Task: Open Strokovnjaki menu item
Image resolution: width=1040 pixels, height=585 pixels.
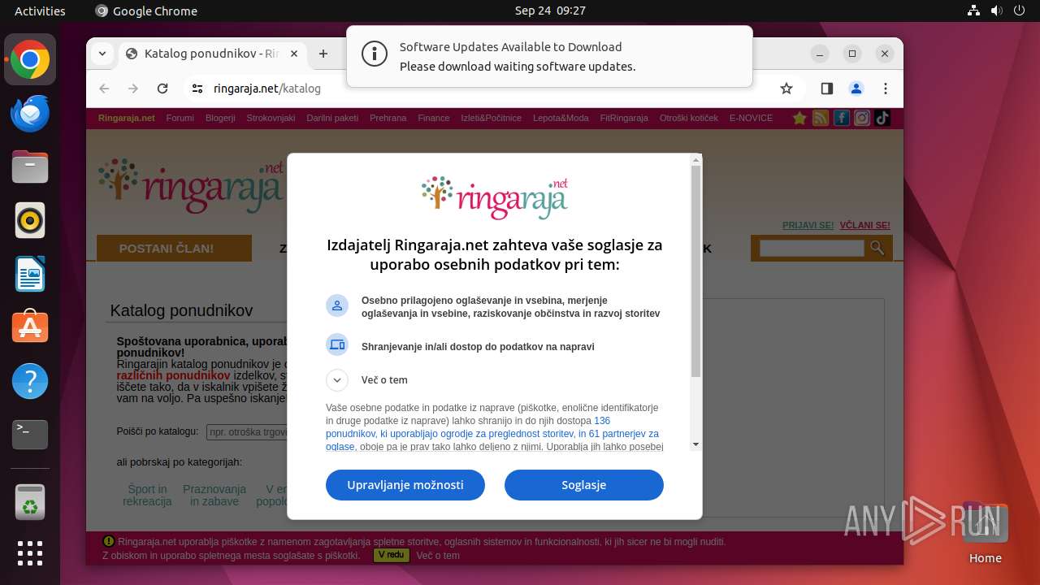Action: pos(271,118)
